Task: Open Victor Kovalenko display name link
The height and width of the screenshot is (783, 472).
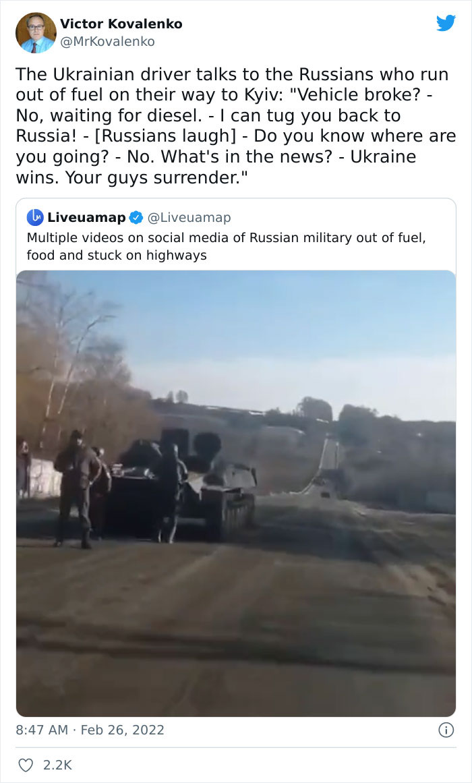Action: pos(121,24)
